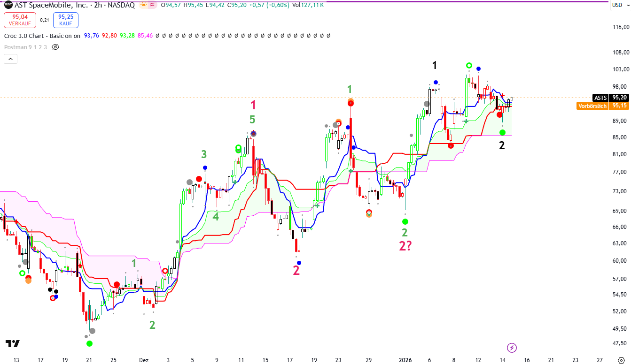Open chart settings hexagon gear icon
Viewport: 631px width, 364px height.
pos(620,360)
